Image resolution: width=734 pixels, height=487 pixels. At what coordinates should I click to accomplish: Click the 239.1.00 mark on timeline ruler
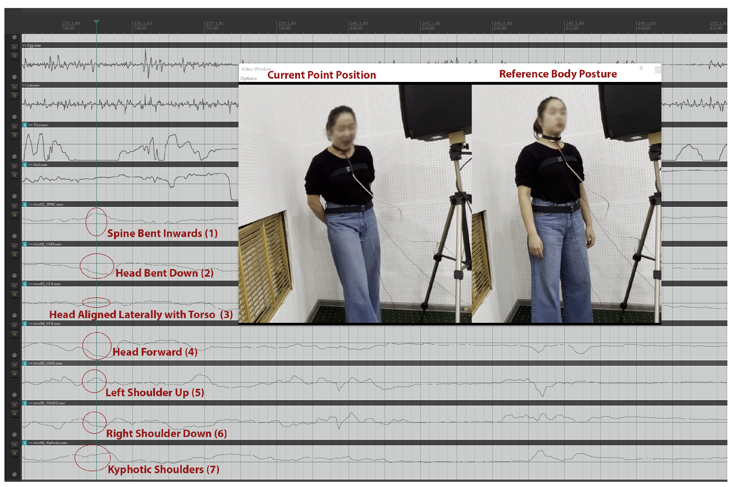[x=287, y=24]
